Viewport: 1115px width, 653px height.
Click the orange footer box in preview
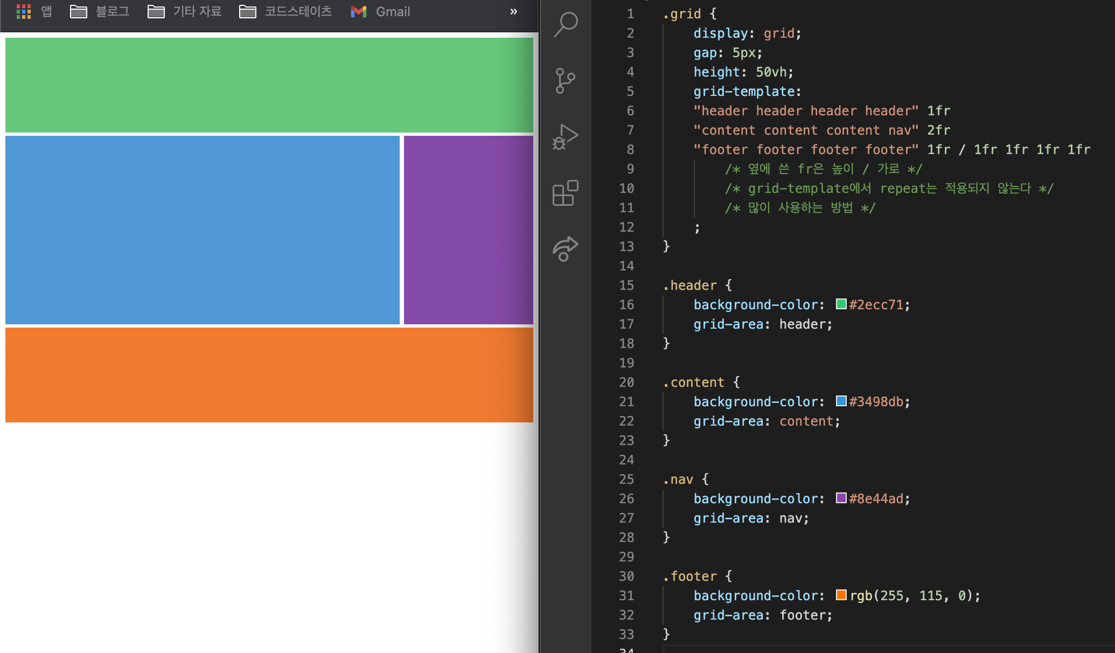269,374
